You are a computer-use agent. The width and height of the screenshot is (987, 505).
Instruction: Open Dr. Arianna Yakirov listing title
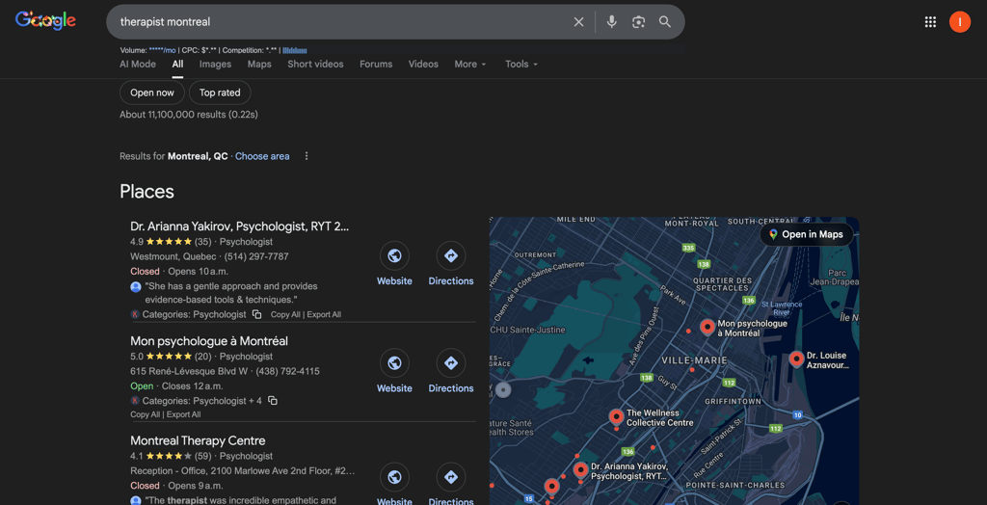tap(239, 226)
